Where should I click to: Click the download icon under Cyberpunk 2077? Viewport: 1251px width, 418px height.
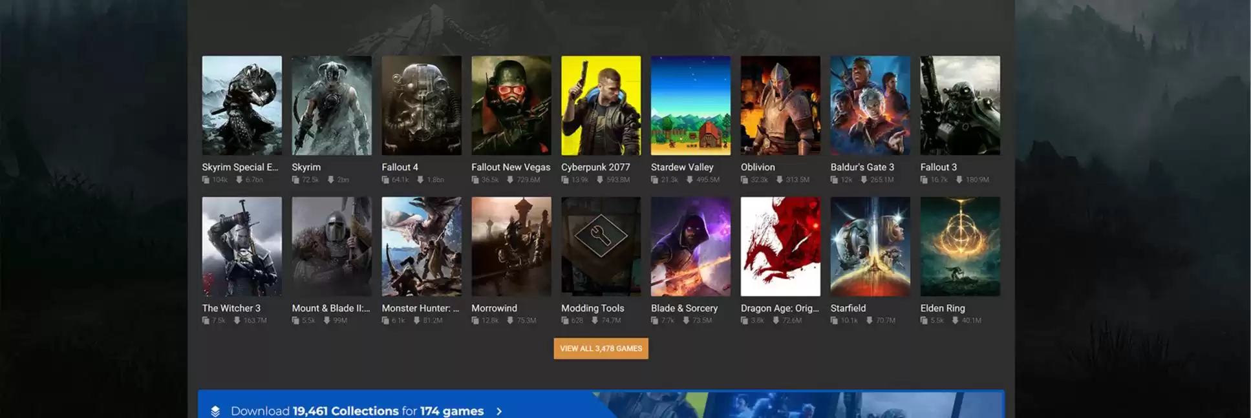point(600,180)
